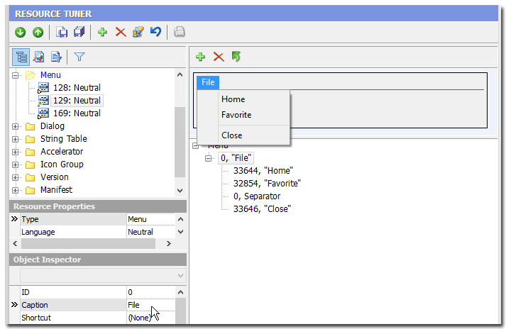Screen dimensions: 506x329
Task: Toggle the tree view mode button
Action: 21,57
